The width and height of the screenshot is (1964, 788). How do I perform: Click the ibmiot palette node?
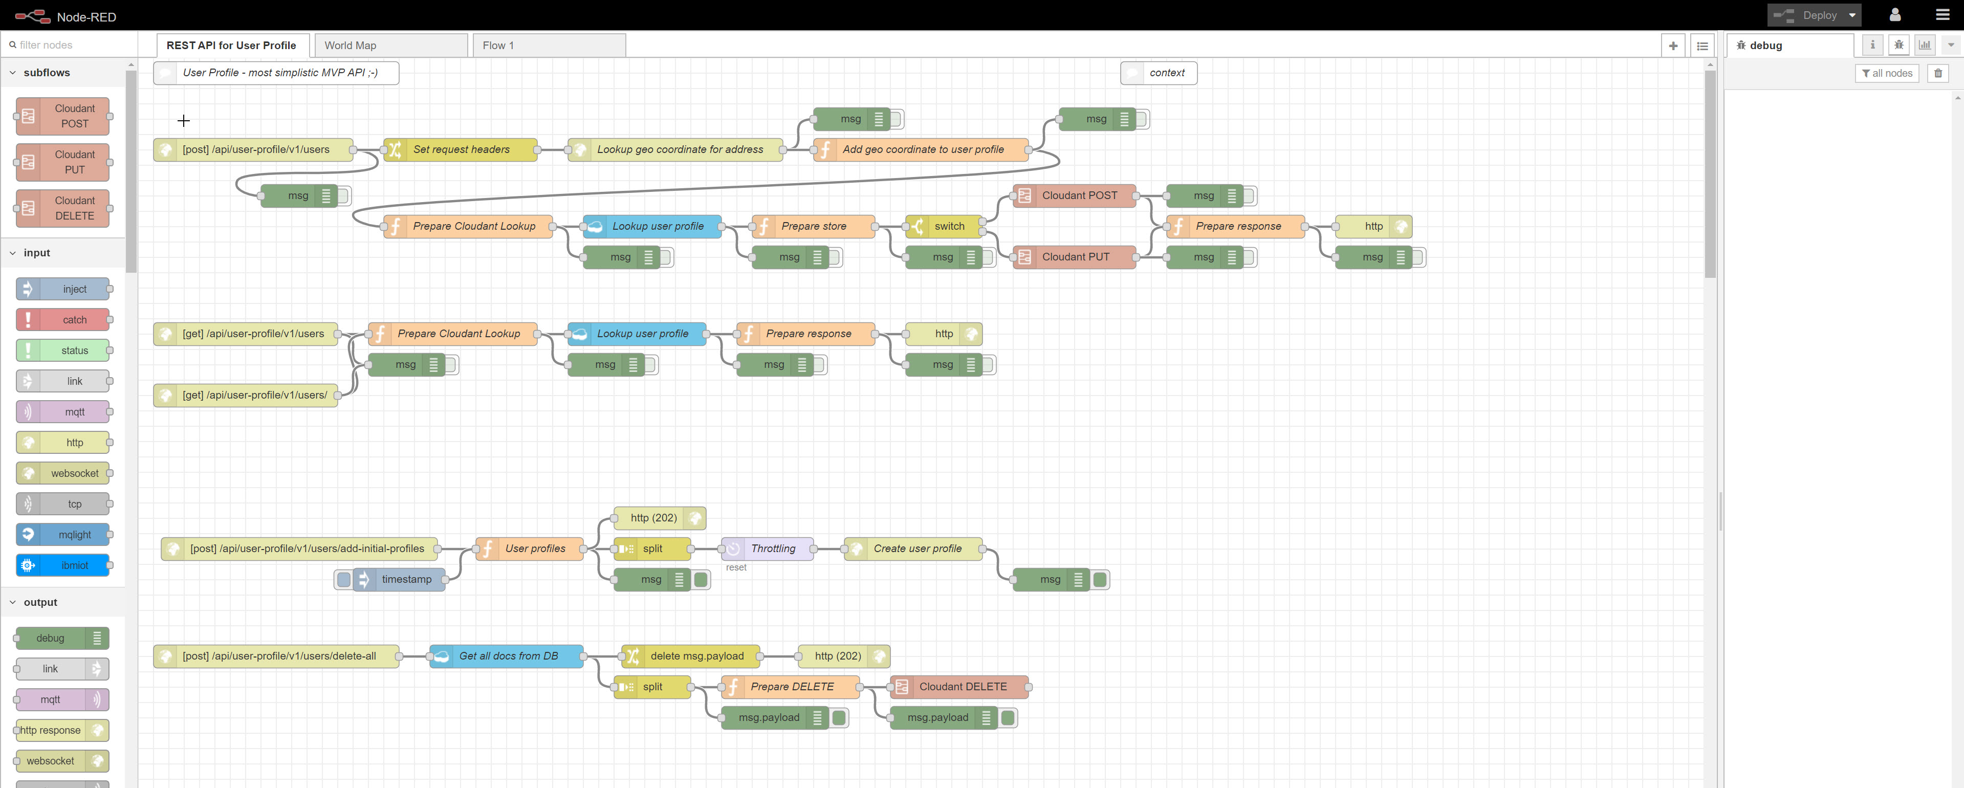point(62,565)
